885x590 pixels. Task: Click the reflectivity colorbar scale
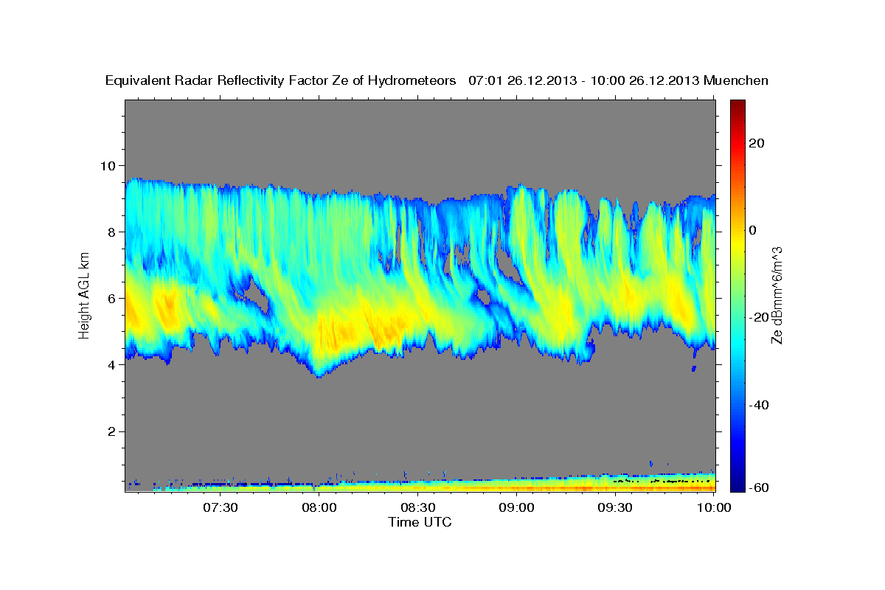coord(736,296)
